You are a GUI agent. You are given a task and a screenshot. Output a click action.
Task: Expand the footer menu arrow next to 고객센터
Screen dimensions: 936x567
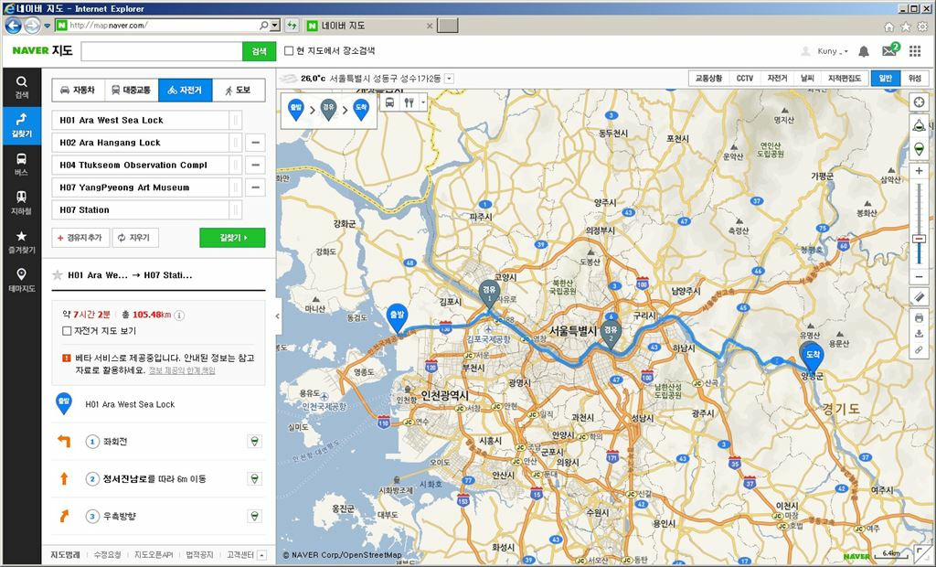(261, 555)
